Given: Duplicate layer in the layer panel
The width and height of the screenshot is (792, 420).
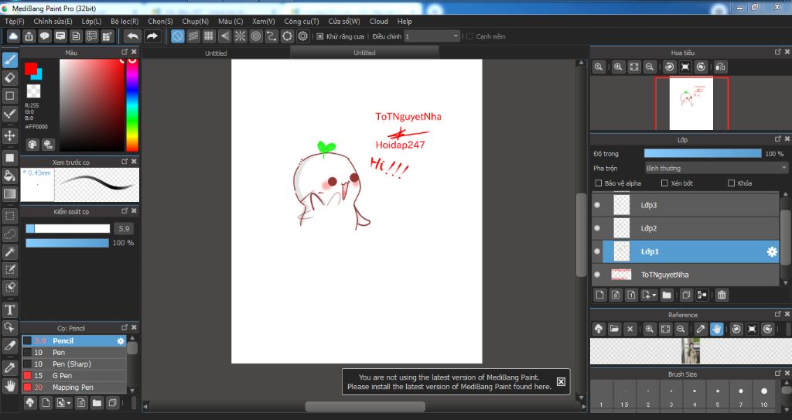Looking at the screenshot, I should tap(686, 295).
